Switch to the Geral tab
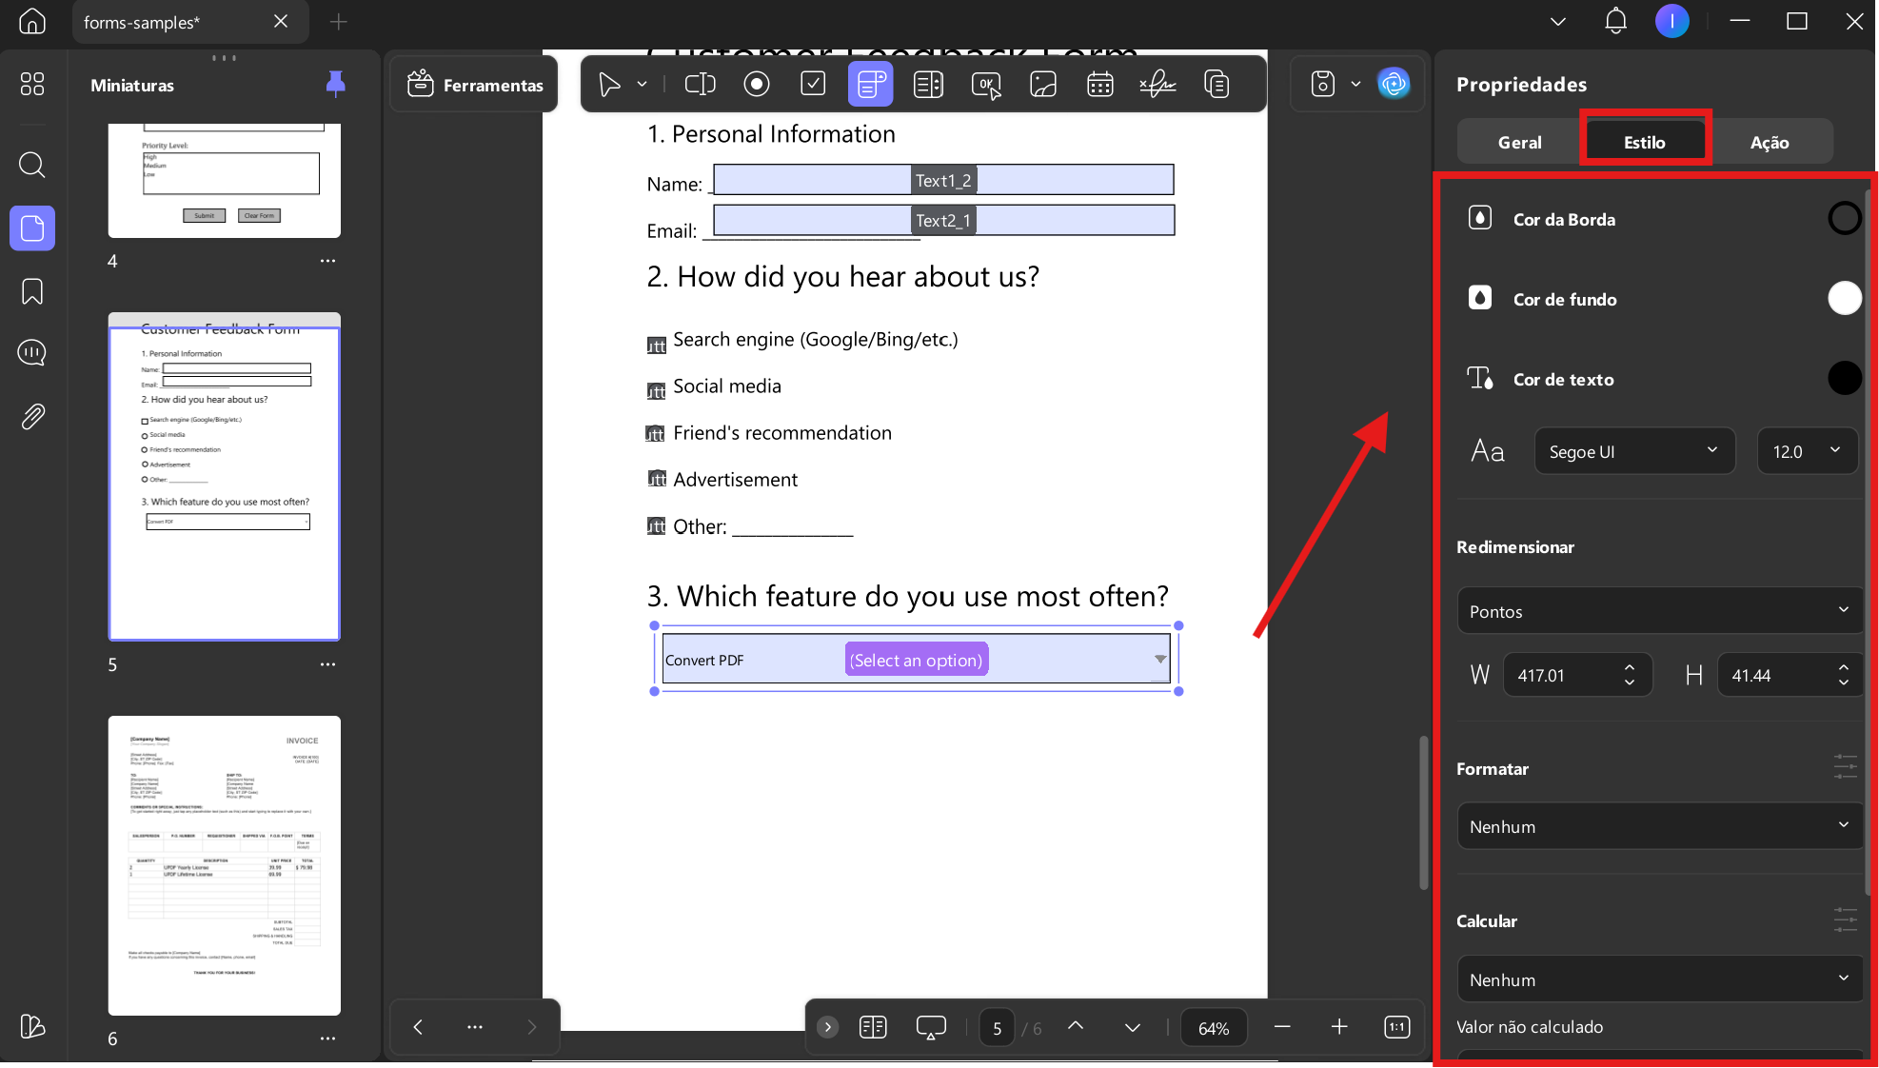 pos(1519,142)
